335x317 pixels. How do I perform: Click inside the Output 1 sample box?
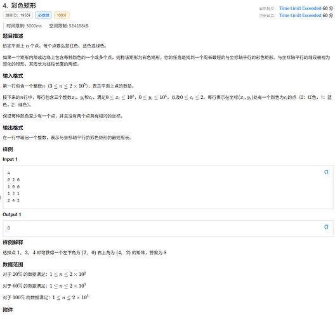tap(168, 228)
